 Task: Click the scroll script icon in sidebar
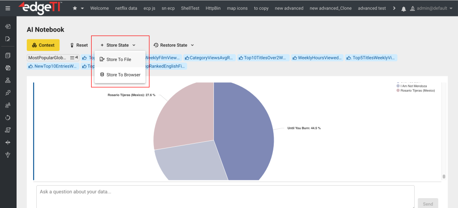point(8,130)
